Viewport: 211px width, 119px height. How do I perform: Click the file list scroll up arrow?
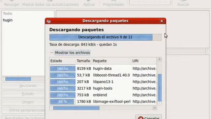click(160, 59)
